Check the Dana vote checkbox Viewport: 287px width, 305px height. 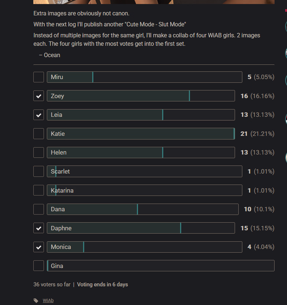[38, 209]
